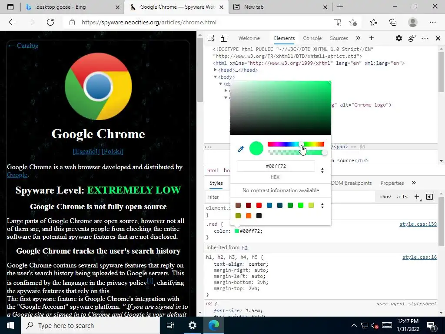The image size is (445, 334).
Task: Open the notification center
Action: coord(431,326)
